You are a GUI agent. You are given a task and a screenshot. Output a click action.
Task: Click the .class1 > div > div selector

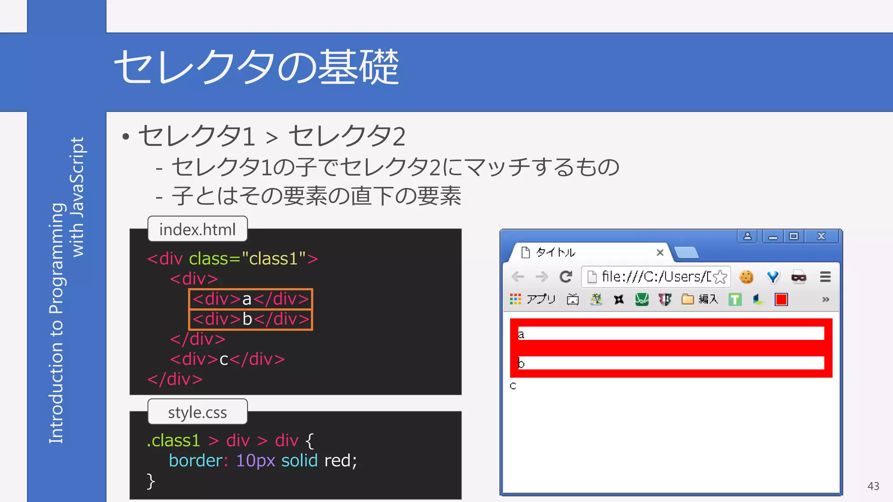pos(223,440)
